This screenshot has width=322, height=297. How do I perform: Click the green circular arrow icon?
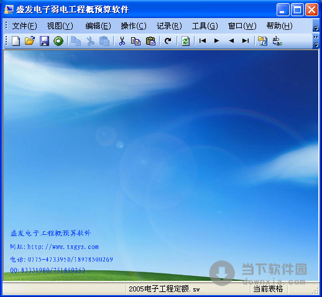coord(58,41)
